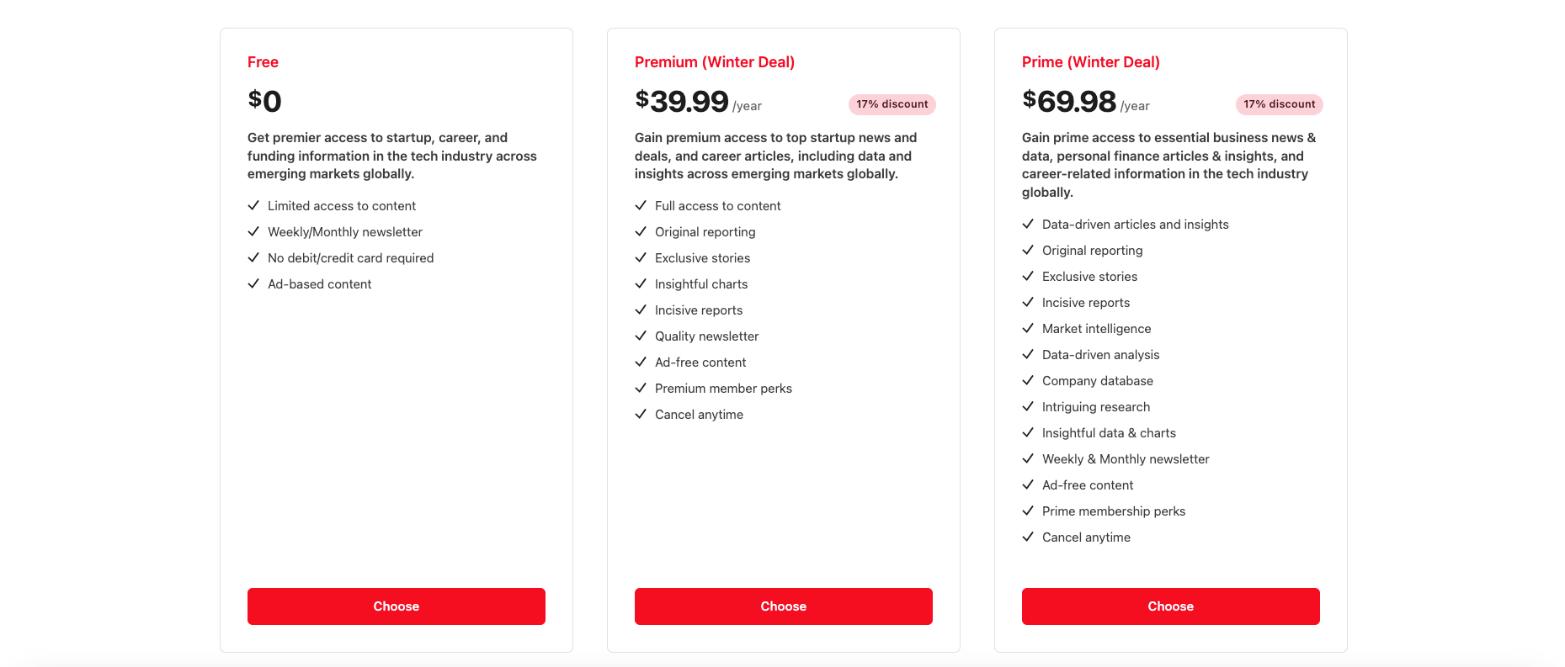The width and height of the screenshot is (1565, 667).
Task: Click checkmark next to No debit/credit card required
Action: click(x=253, y=257)
